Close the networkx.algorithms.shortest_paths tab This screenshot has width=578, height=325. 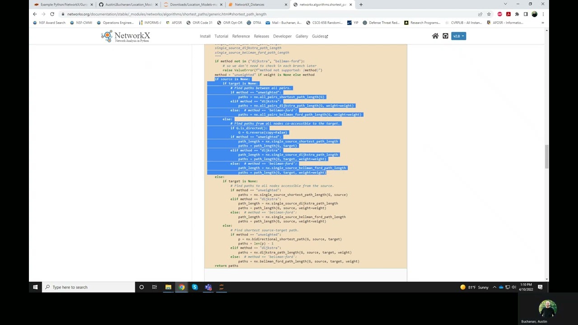350,5
